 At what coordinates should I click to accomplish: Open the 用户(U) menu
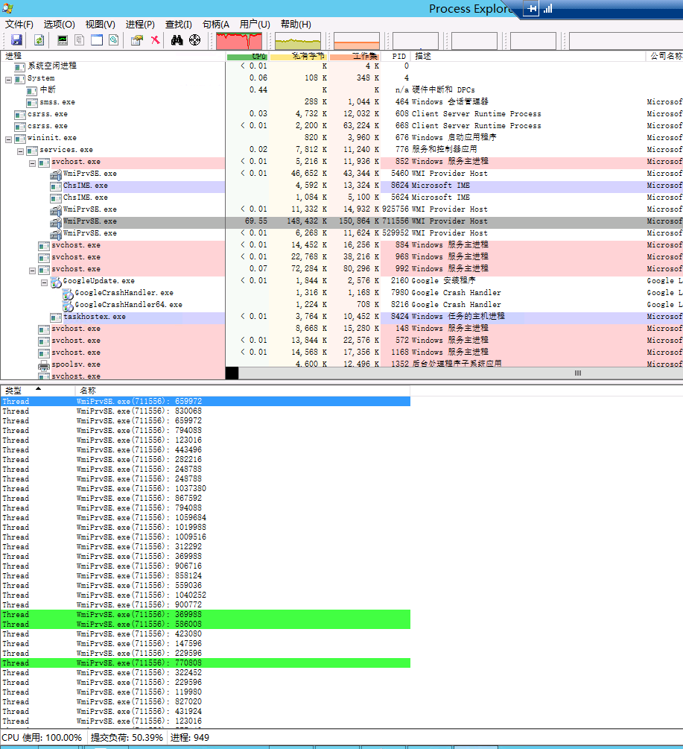[x=255, y=25]
